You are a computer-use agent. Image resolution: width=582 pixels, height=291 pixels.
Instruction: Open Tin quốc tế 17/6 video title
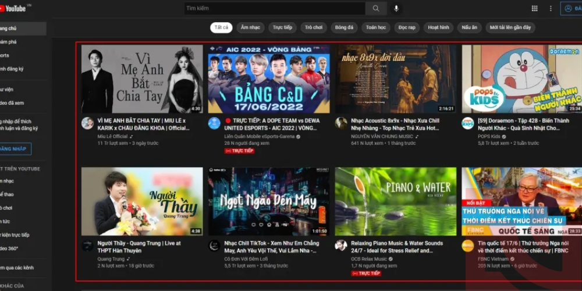click(523, 247)
